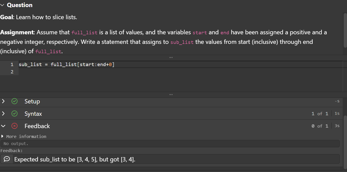Expand the Syntax test section
The height and width of the screenshot is (172, 347).
coord(3,113)
